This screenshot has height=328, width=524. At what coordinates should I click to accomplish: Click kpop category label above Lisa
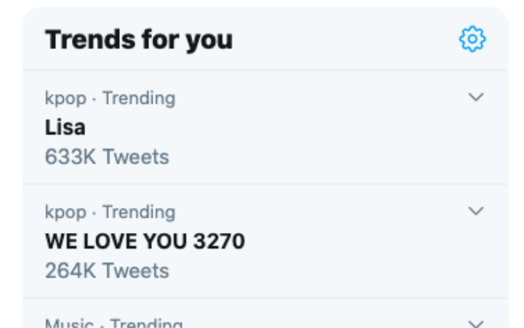[x=65, y=98]
